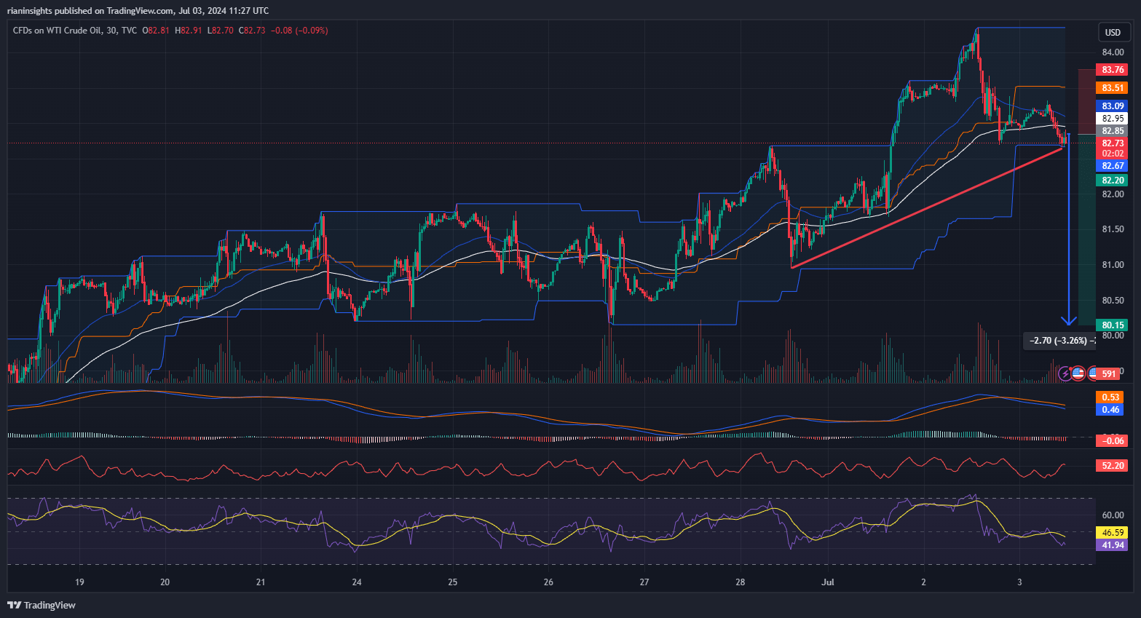The width and height of the screenshot is (1141, 618).
Task: Click the 30 interval label in legend
Action: tap(111, 31)
